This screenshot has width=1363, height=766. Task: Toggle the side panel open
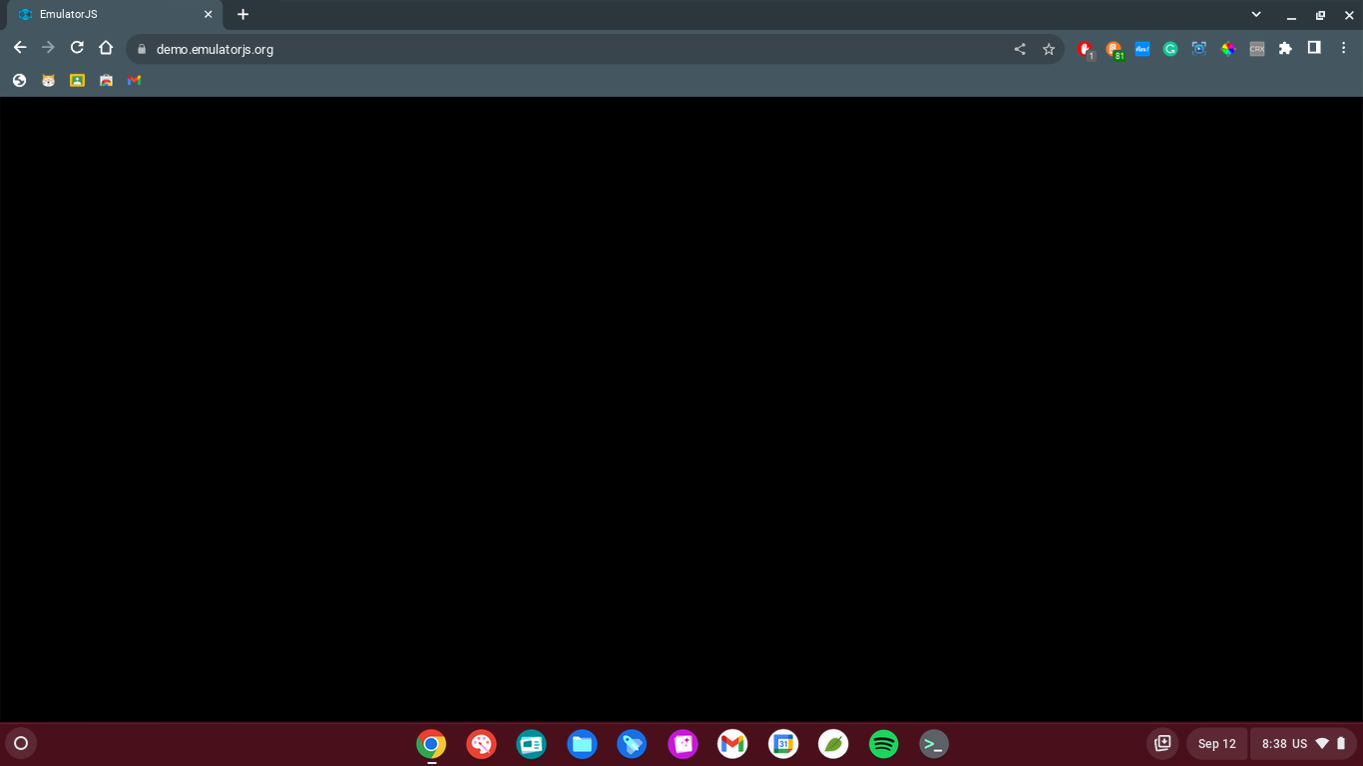(x=1314, y=48)
